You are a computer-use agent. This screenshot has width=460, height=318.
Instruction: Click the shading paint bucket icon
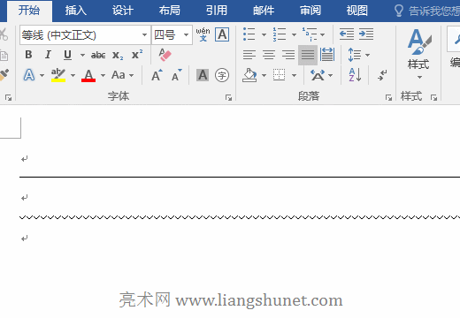[249, 75]
